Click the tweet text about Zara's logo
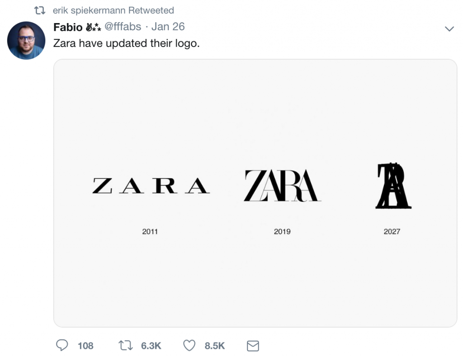The height and width of the screenshot is (357, 463). click(x=126, y=44)
